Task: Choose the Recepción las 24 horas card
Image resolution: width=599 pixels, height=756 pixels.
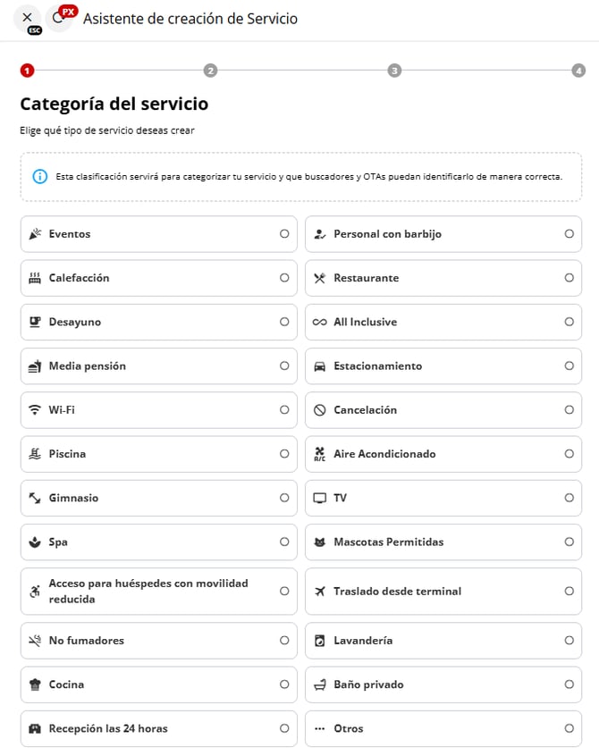Action: click(158, 728)
